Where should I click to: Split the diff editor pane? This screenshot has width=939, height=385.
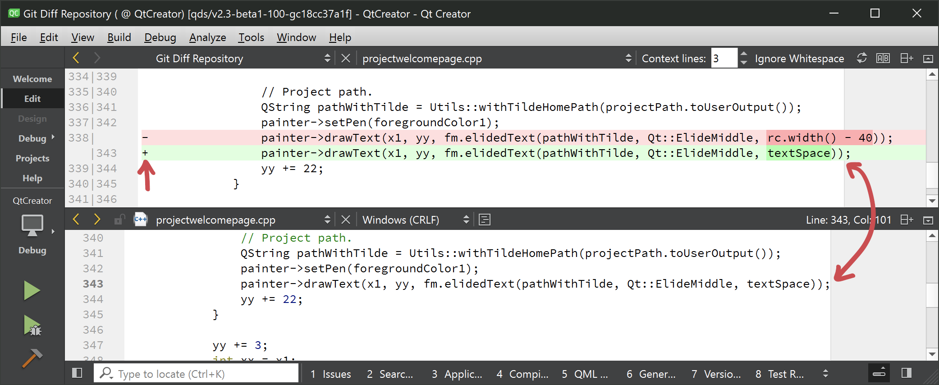coord(906,58)
